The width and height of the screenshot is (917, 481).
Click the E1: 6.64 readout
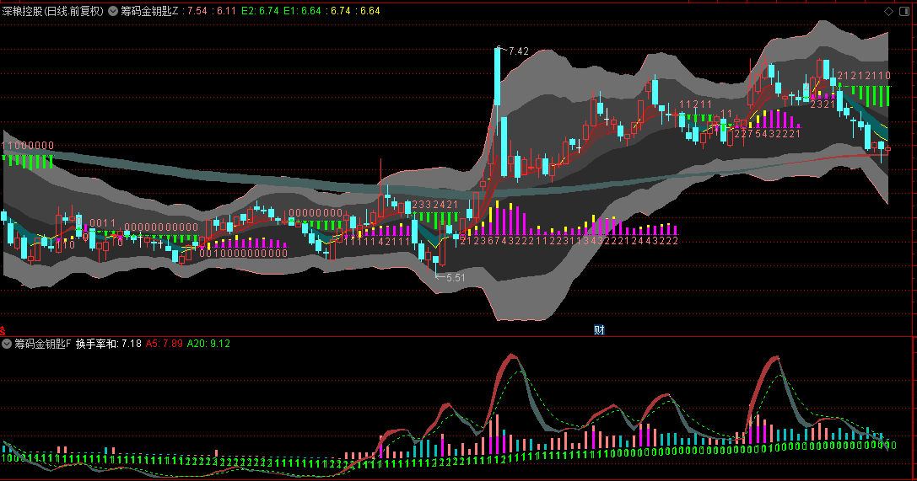[302, 11]
